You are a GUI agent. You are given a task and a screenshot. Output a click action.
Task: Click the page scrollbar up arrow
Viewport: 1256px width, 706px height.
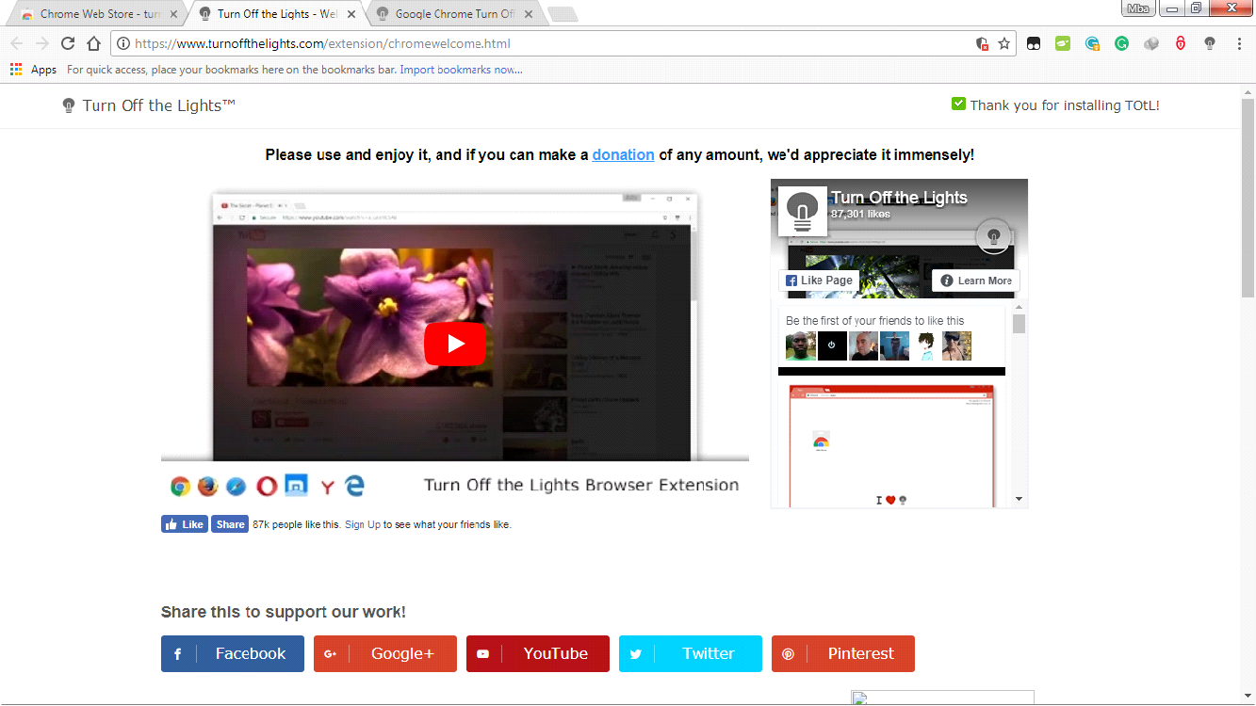[x=1248, y=89]
